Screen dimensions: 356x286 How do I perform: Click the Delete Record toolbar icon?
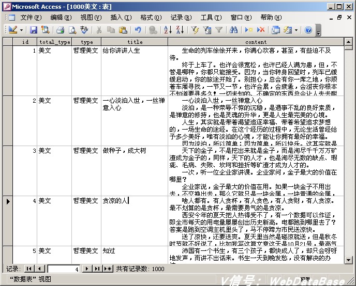click(x=261, y=30)
